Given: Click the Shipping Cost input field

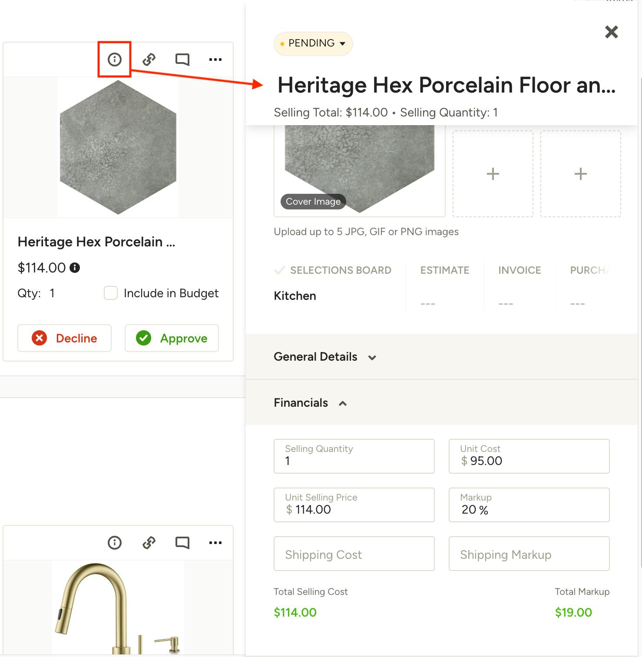Looking at the screenshot, I should pyautogui.click(x=354, y=554).
